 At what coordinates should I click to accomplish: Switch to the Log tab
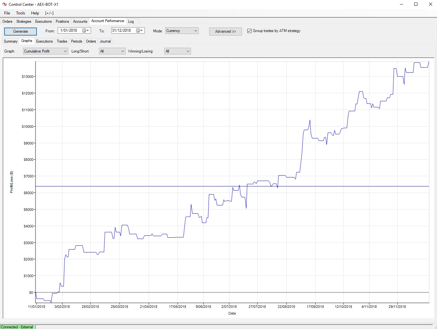131,21
